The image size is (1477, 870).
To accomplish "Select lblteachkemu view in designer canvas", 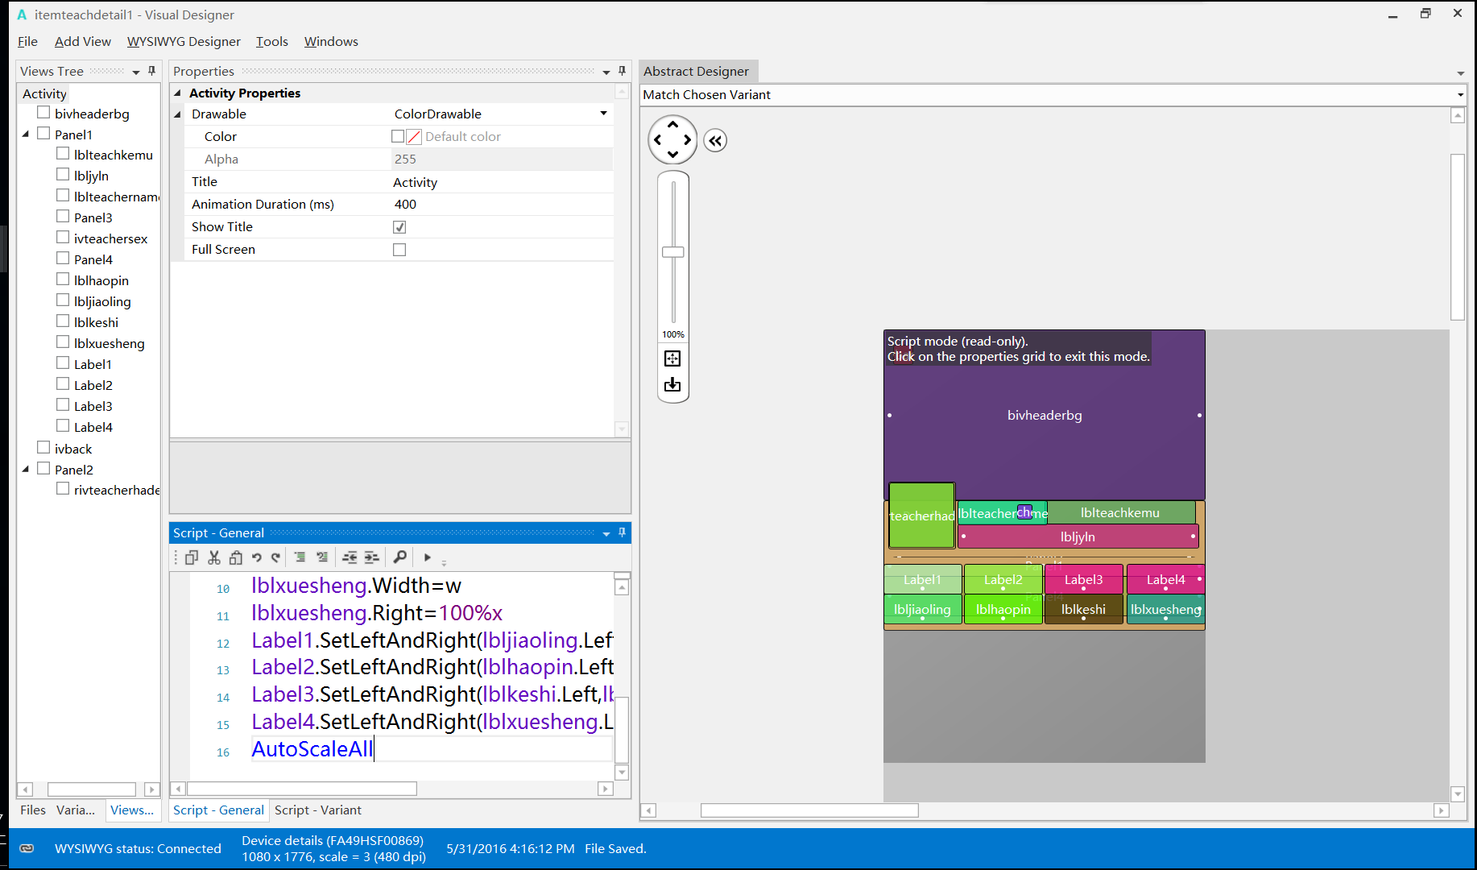I will point(1120,512).
